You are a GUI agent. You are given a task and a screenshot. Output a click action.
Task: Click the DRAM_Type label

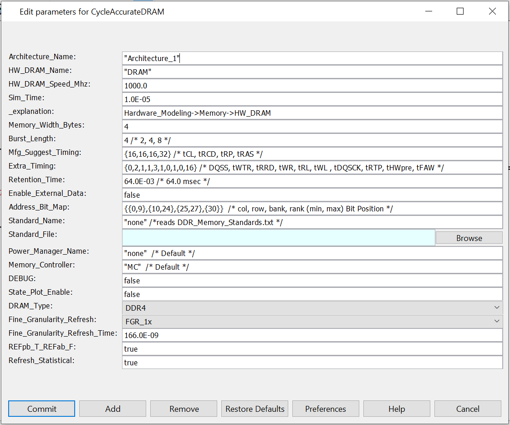pyautogui.click(x=31, y=306)
